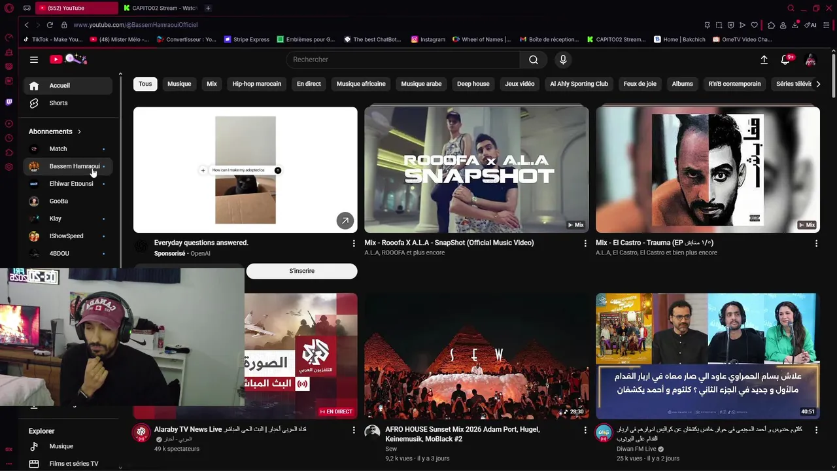Reload the page with the refresh icon
This screenshot has width=837, height=471.
tap(50, 25)
